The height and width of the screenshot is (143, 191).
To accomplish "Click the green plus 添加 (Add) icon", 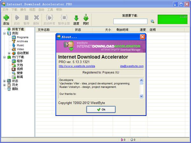I will click(6, 17).
